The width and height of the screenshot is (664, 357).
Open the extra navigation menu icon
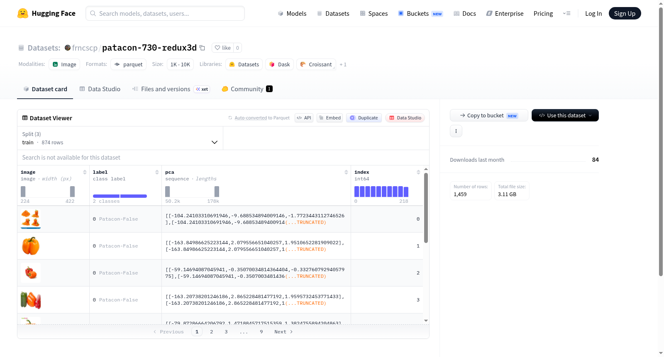click(566, 13)
